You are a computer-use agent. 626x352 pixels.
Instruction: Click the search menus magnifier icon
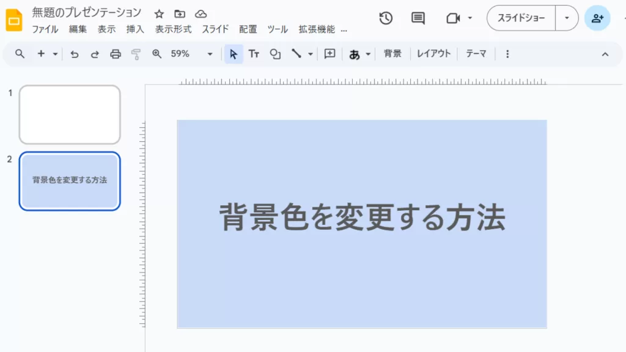tap(20, 54)
